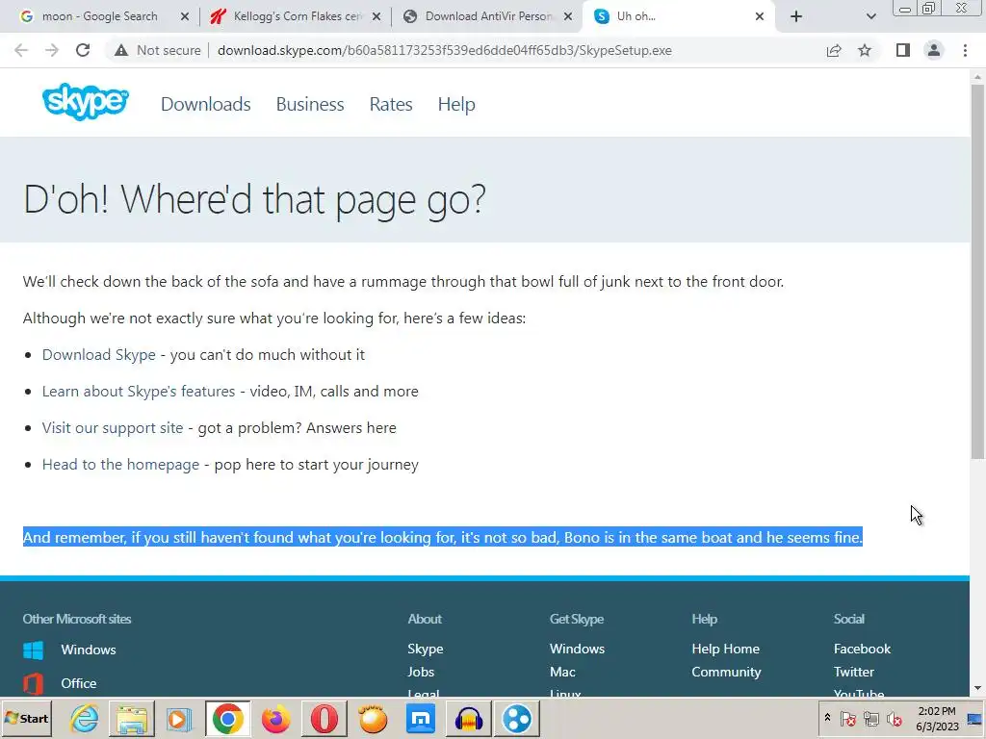Click the Download Skype link

click(x=99, y=354)
